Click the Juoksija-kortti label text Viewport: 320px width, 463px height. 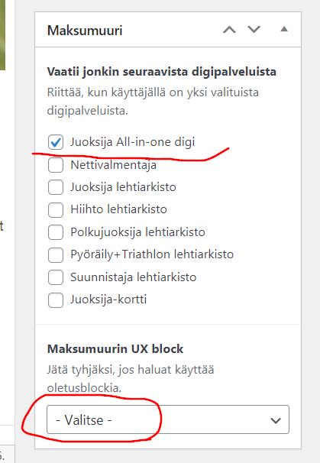tap(108, 299)
